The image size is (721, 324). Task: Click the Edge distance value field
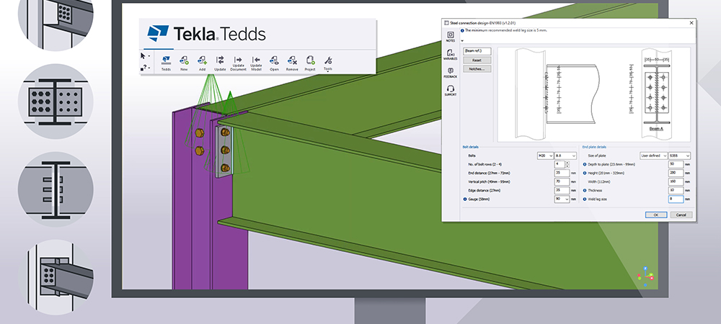pyautogui.click(x=562, y=191)
